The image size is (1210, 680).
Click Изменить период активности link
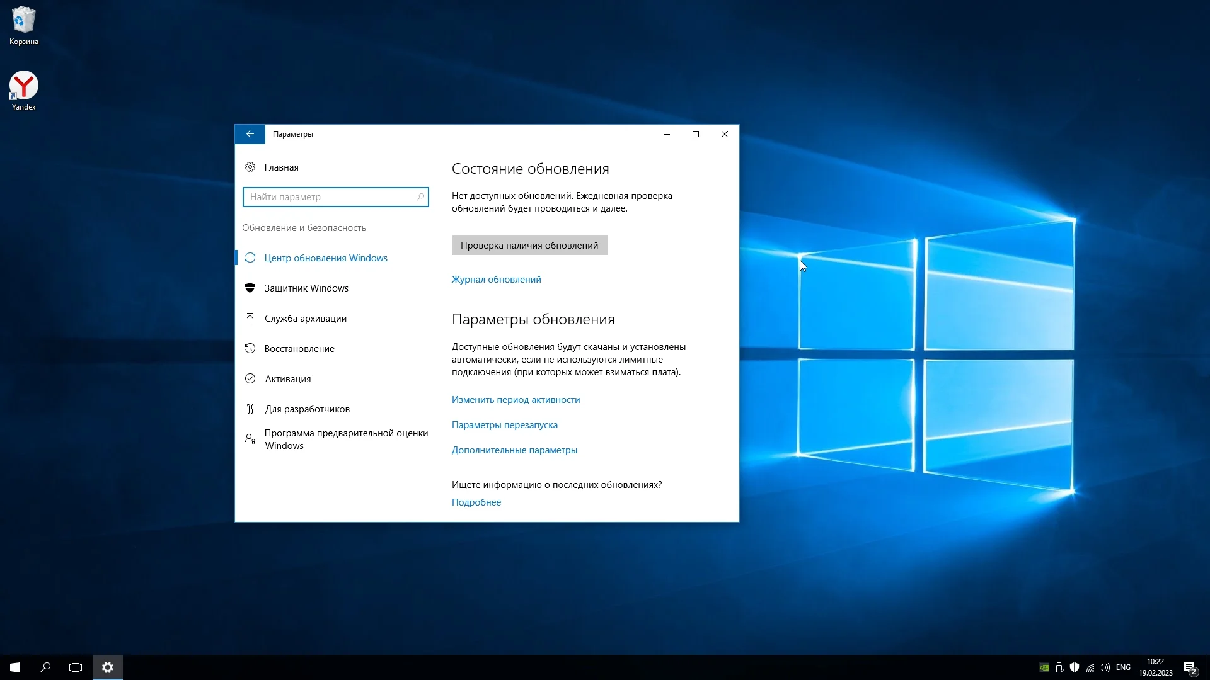[516, 400]
